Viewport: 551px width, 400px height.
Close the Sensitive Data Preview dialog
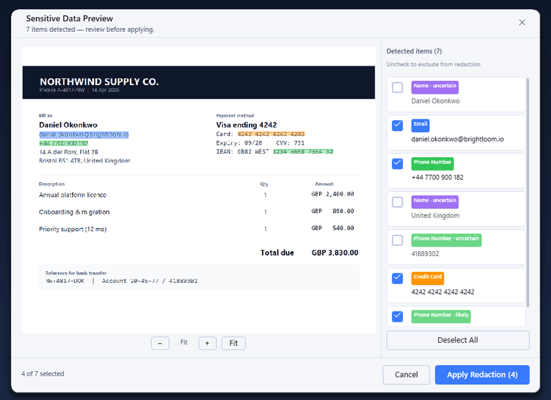(x=522, y=23)
